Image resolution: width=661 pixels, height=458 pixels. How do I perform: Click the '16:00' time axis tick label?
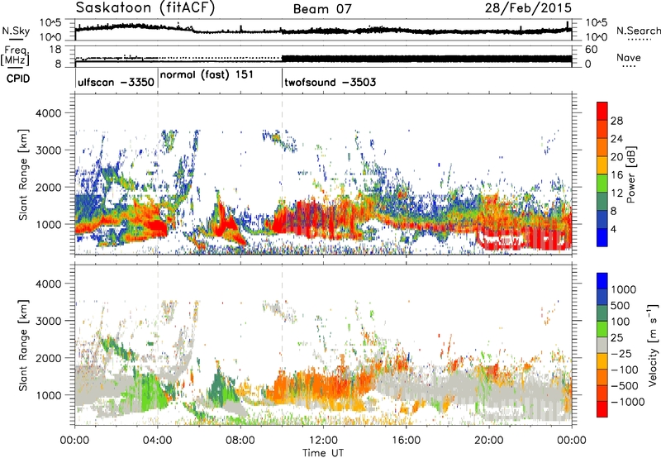406,441
